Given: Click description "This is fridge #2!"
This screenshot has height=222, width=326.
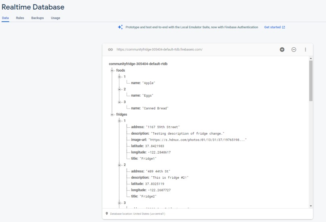Looking at the screenshot, I should click(x=169, y=178).
